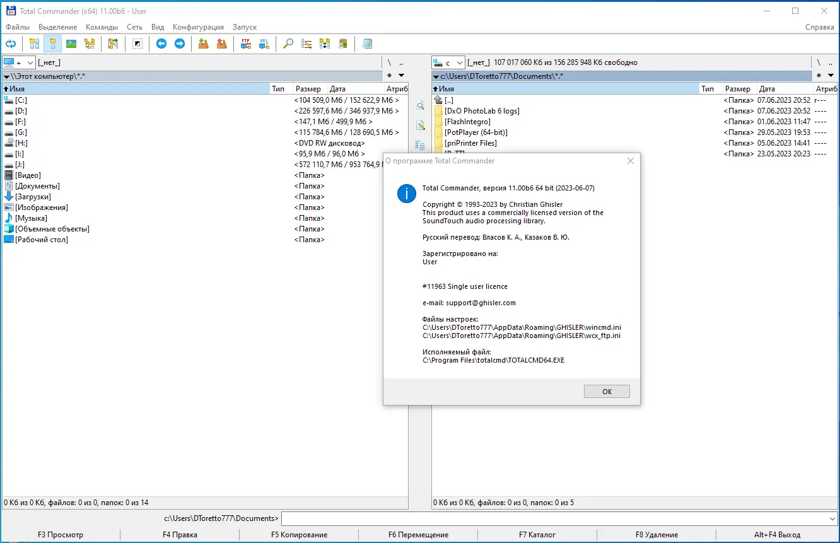Go to parent with left panel ".." button
Viewport: 840px width, 543px height.
pyautogui.click(x=401, y=62)
